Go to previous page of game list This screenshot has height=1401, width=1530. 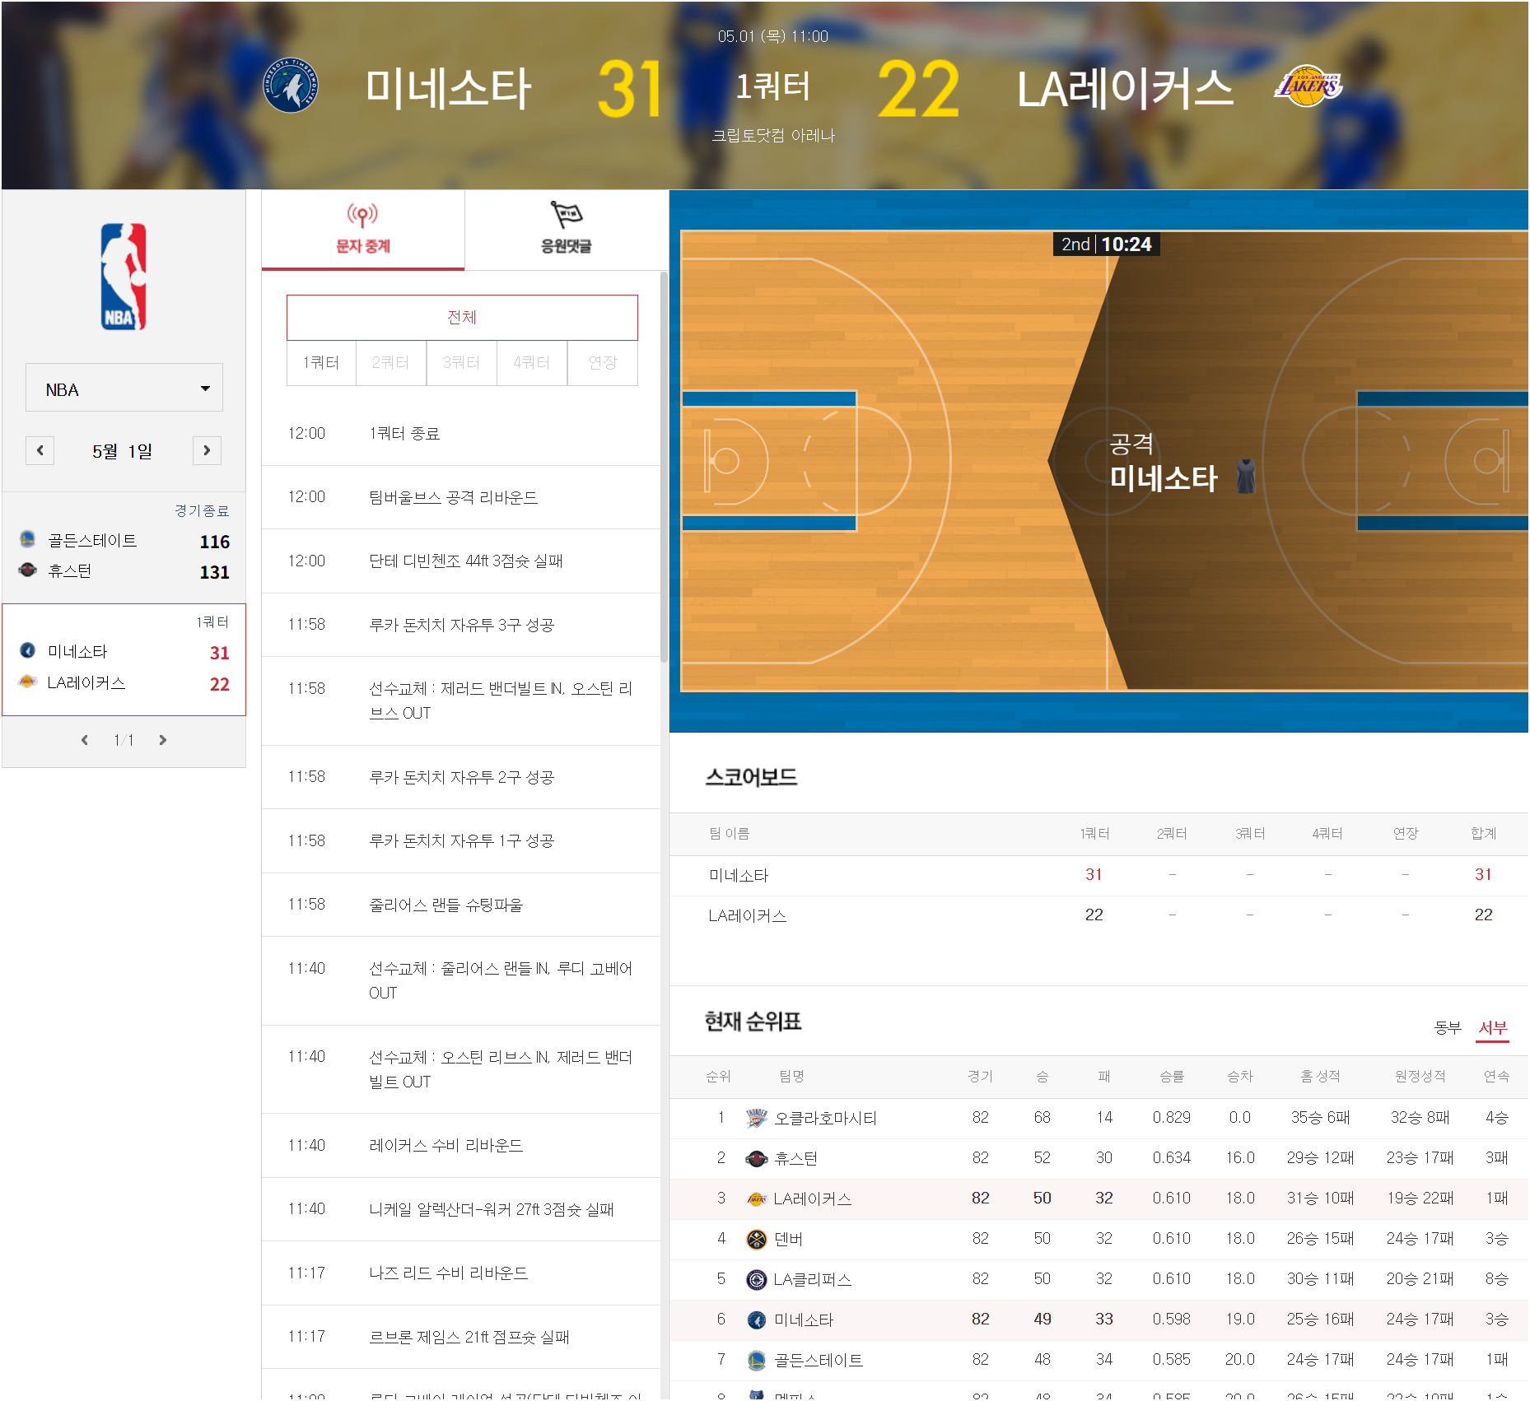click(85, 740)
